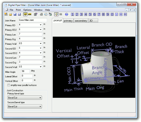Viewport: 141px width, 122px height.
Task: Switch to the secondary tab
Action: [x=81, y=21]
